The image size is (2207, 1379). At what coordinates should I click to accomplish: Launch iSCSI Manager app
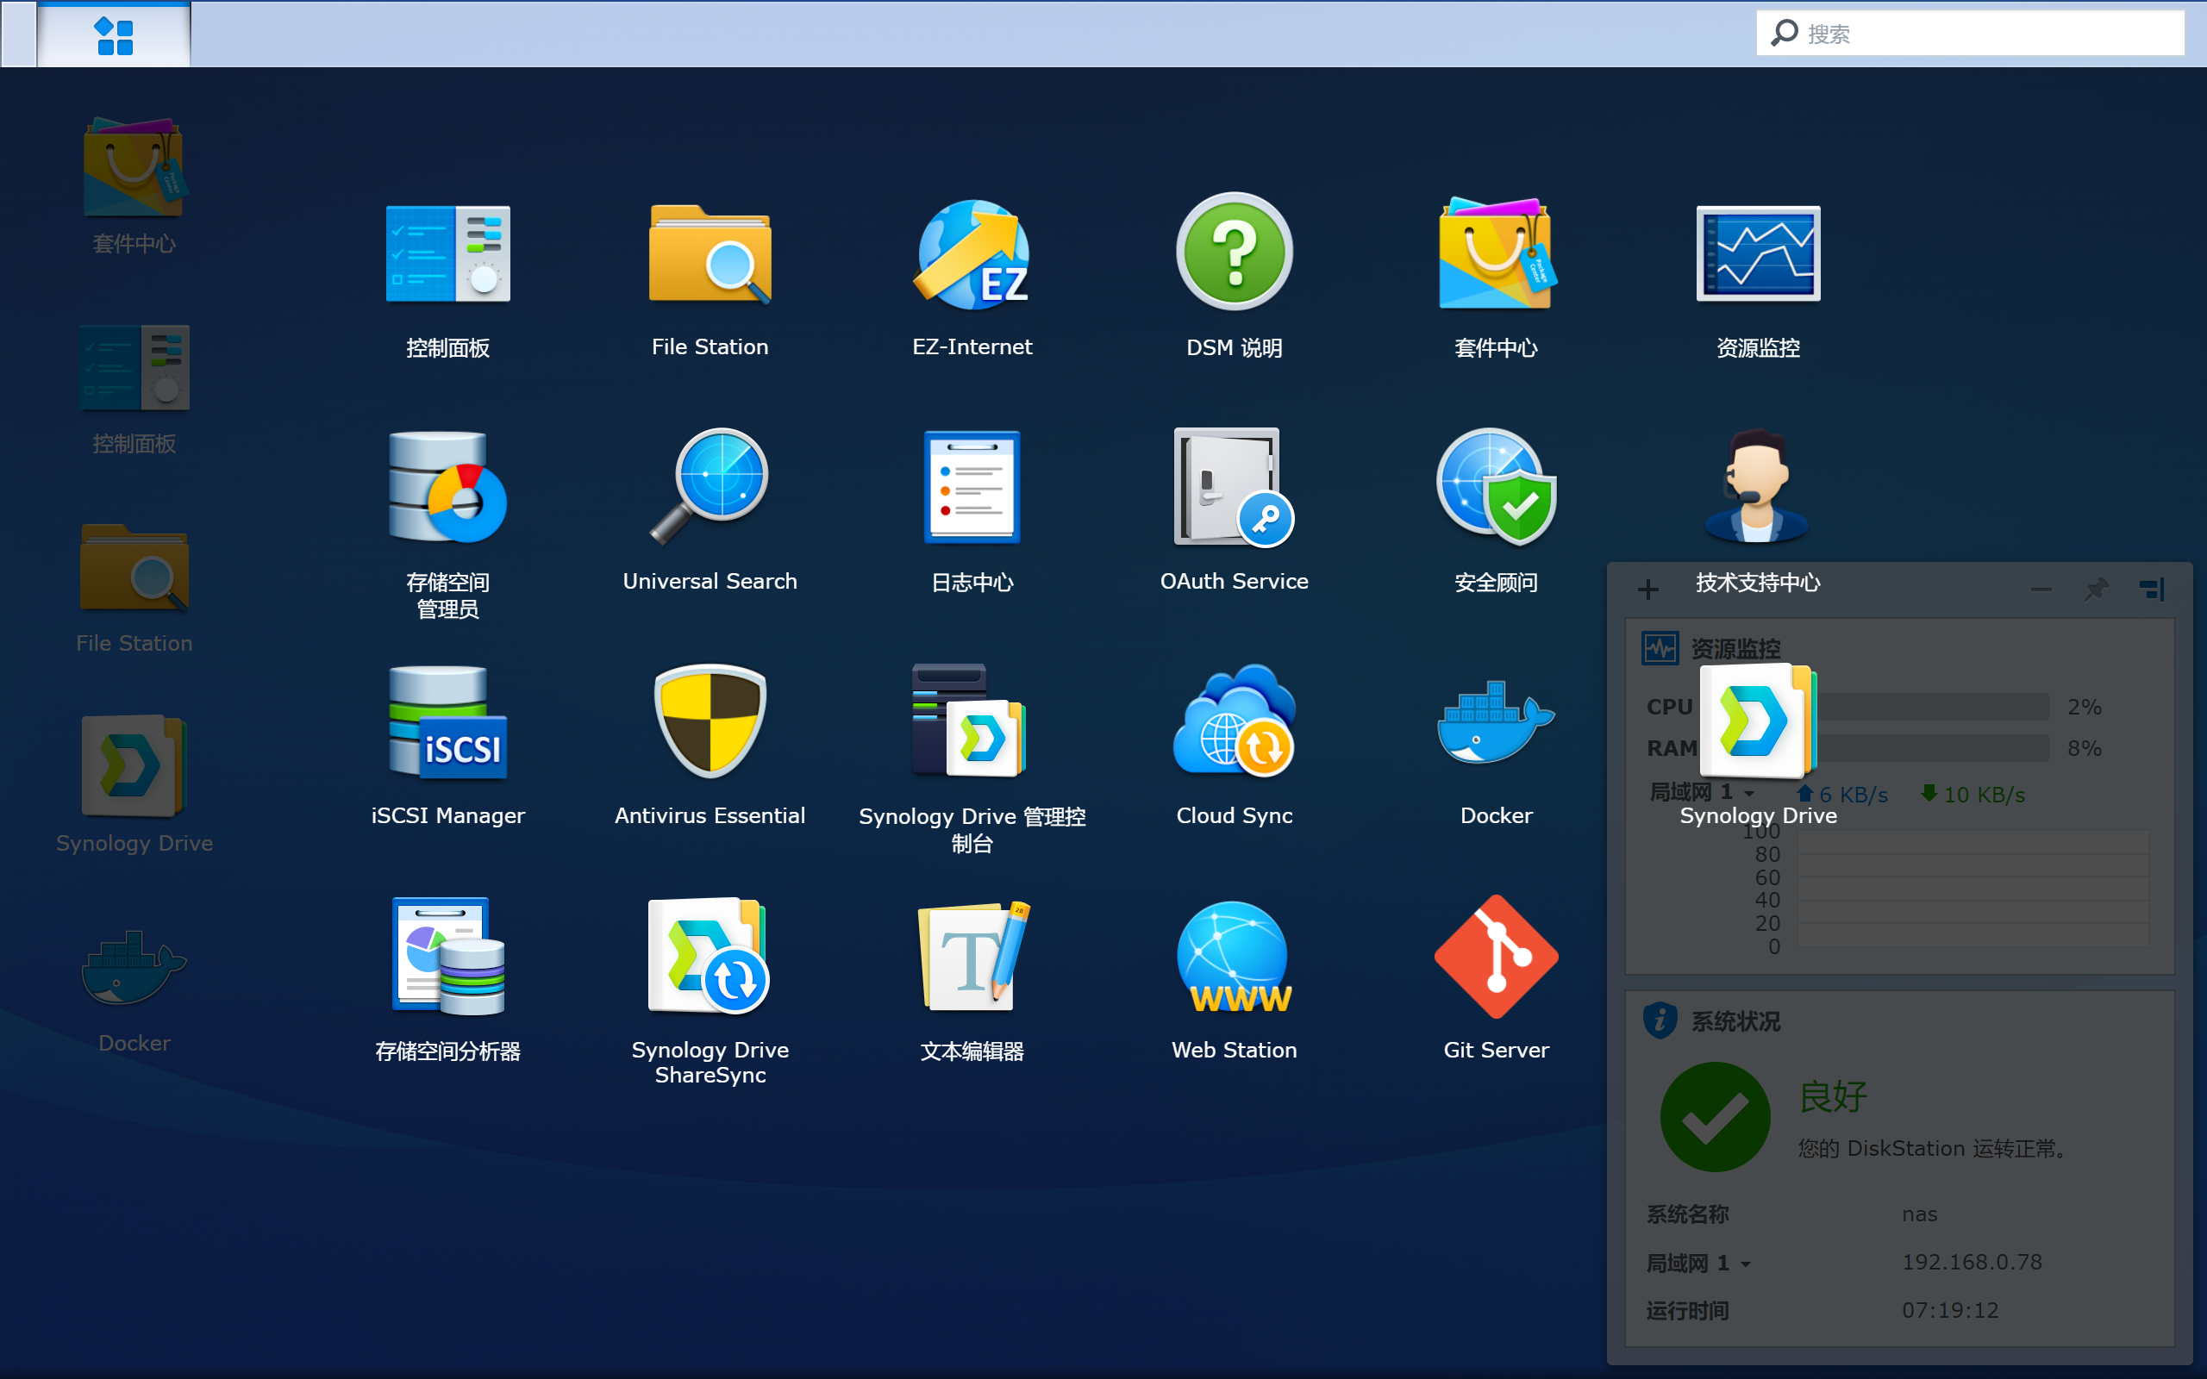pos(447,722)
